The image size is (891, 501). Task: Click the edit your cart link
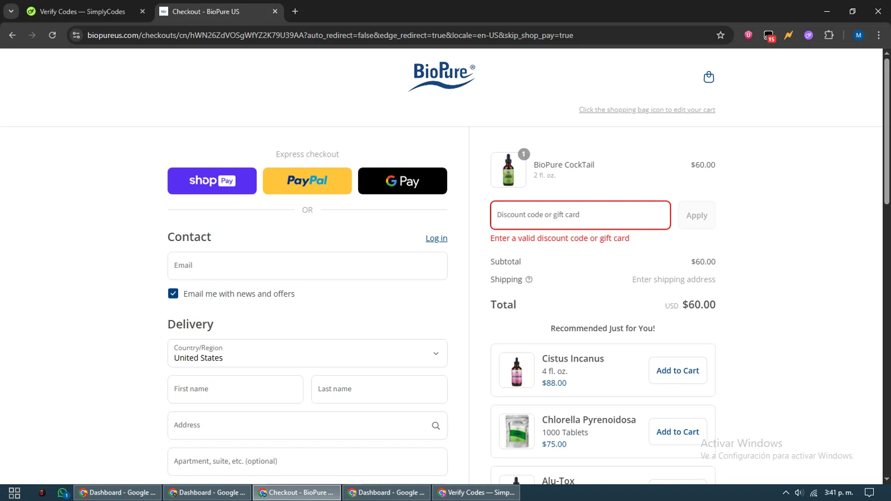point(647,110)
